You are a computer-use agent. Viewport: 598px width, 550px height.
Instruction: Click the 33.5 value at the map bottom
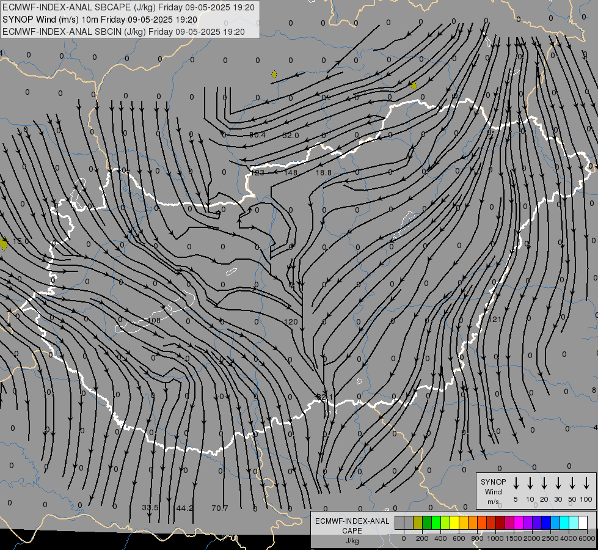coord(150,508)
